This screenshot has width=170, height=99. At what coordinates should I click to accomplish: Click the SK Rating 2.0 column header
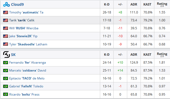click(x=162, y=55)
